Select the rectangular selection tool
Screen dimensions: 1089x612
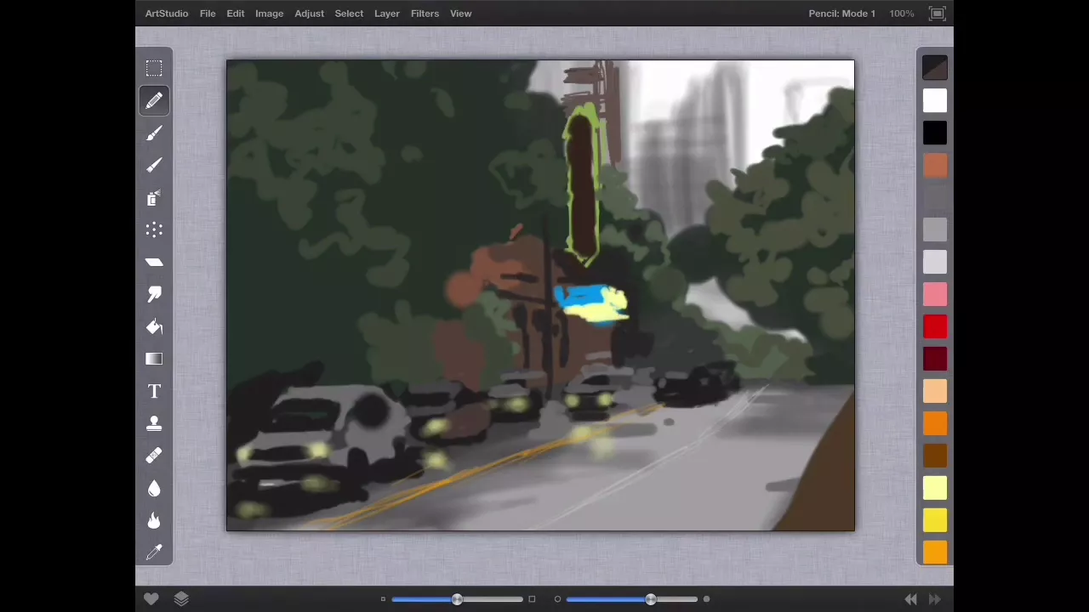[154, 68]
